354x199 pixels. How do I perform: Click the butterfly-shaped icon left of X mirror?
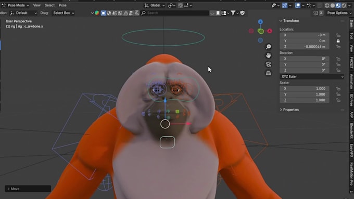pyautogui.click(x=315, y=13)
